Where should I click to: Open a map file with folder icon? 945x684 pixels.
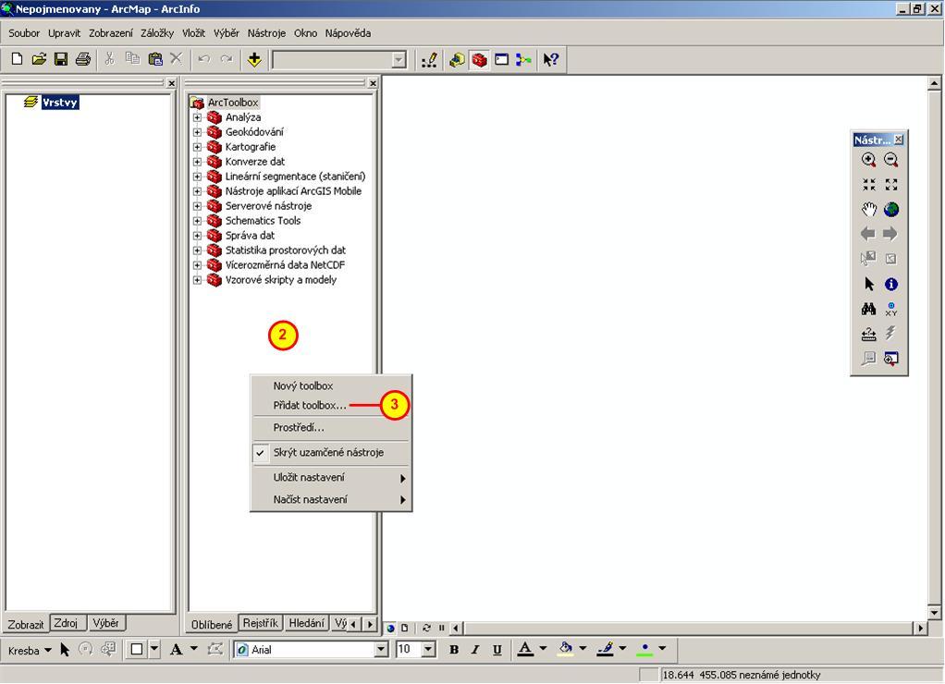(39, 59)
